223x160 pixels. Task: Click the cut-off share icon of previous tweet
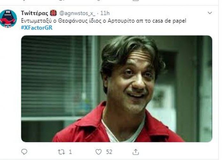click(x=135, y=0)
